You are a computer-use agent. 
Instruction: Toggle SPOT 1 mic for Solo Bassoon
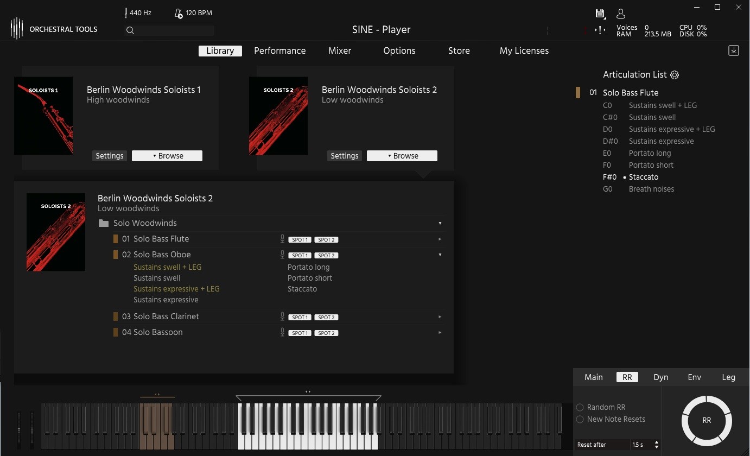pos(300,333)
